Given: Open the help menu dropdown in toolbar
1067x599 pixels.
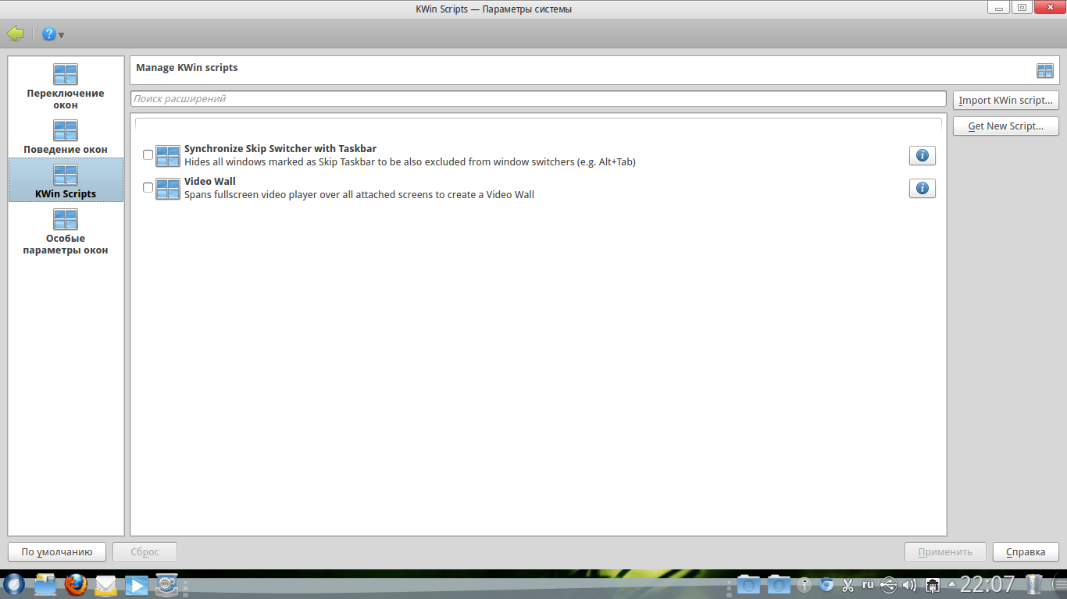Looking at the screenshot, I should 53,34.
